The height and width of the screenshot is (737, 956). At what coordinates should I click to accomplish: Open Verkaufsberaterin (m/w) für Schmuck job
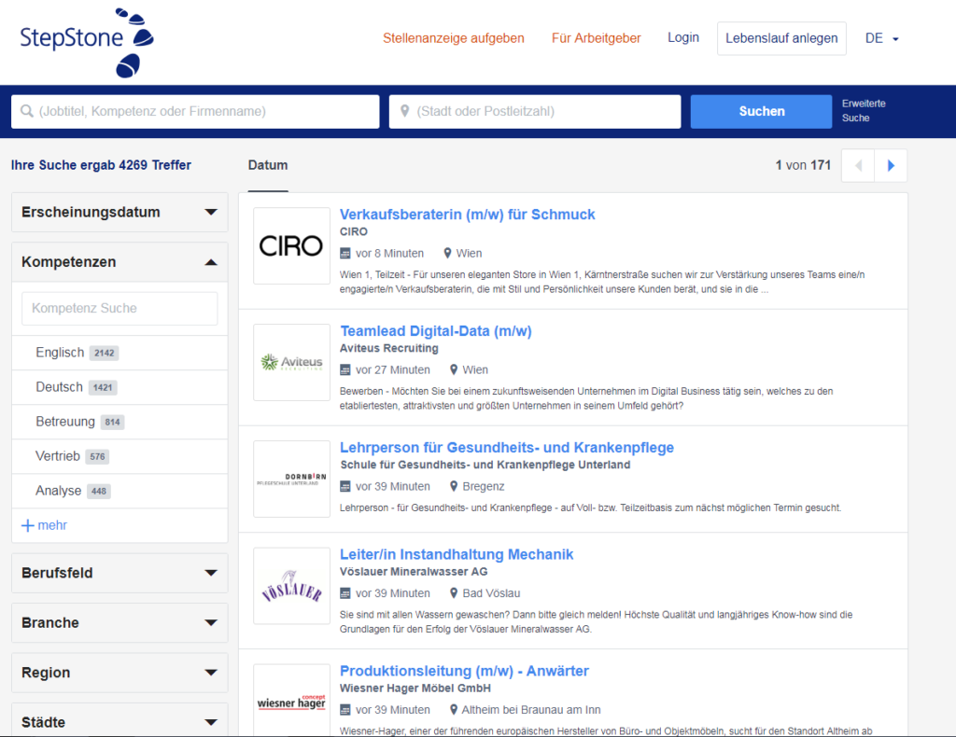coord(467,215)
